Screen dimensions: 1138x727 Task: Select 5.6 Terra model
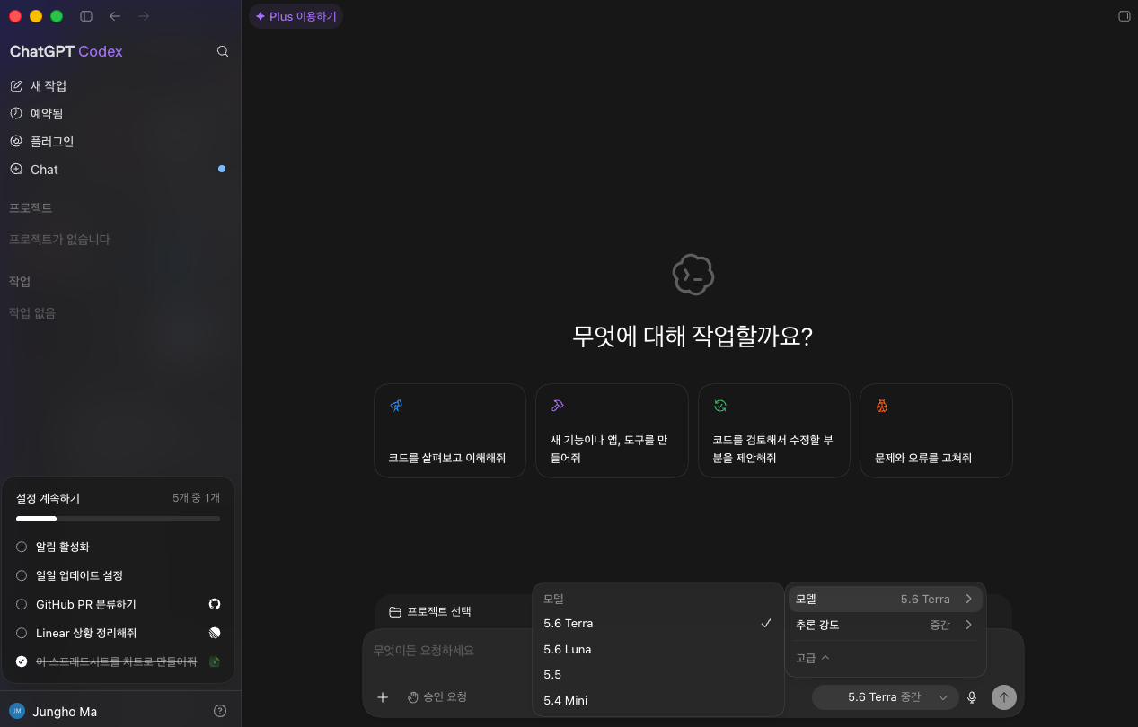pos(658,623)
